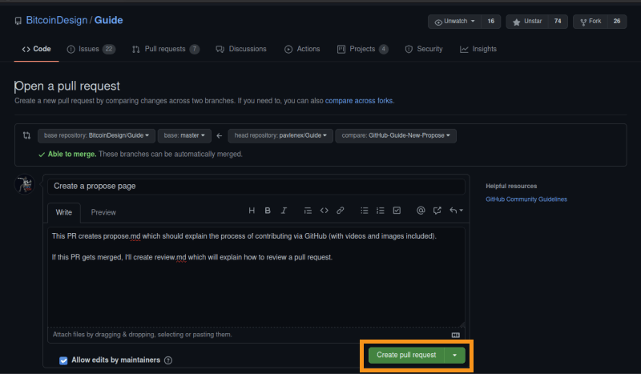Expand the base: master branch dropdown
The height and width of the screenshot is (374, 641).
click(186, 136)
